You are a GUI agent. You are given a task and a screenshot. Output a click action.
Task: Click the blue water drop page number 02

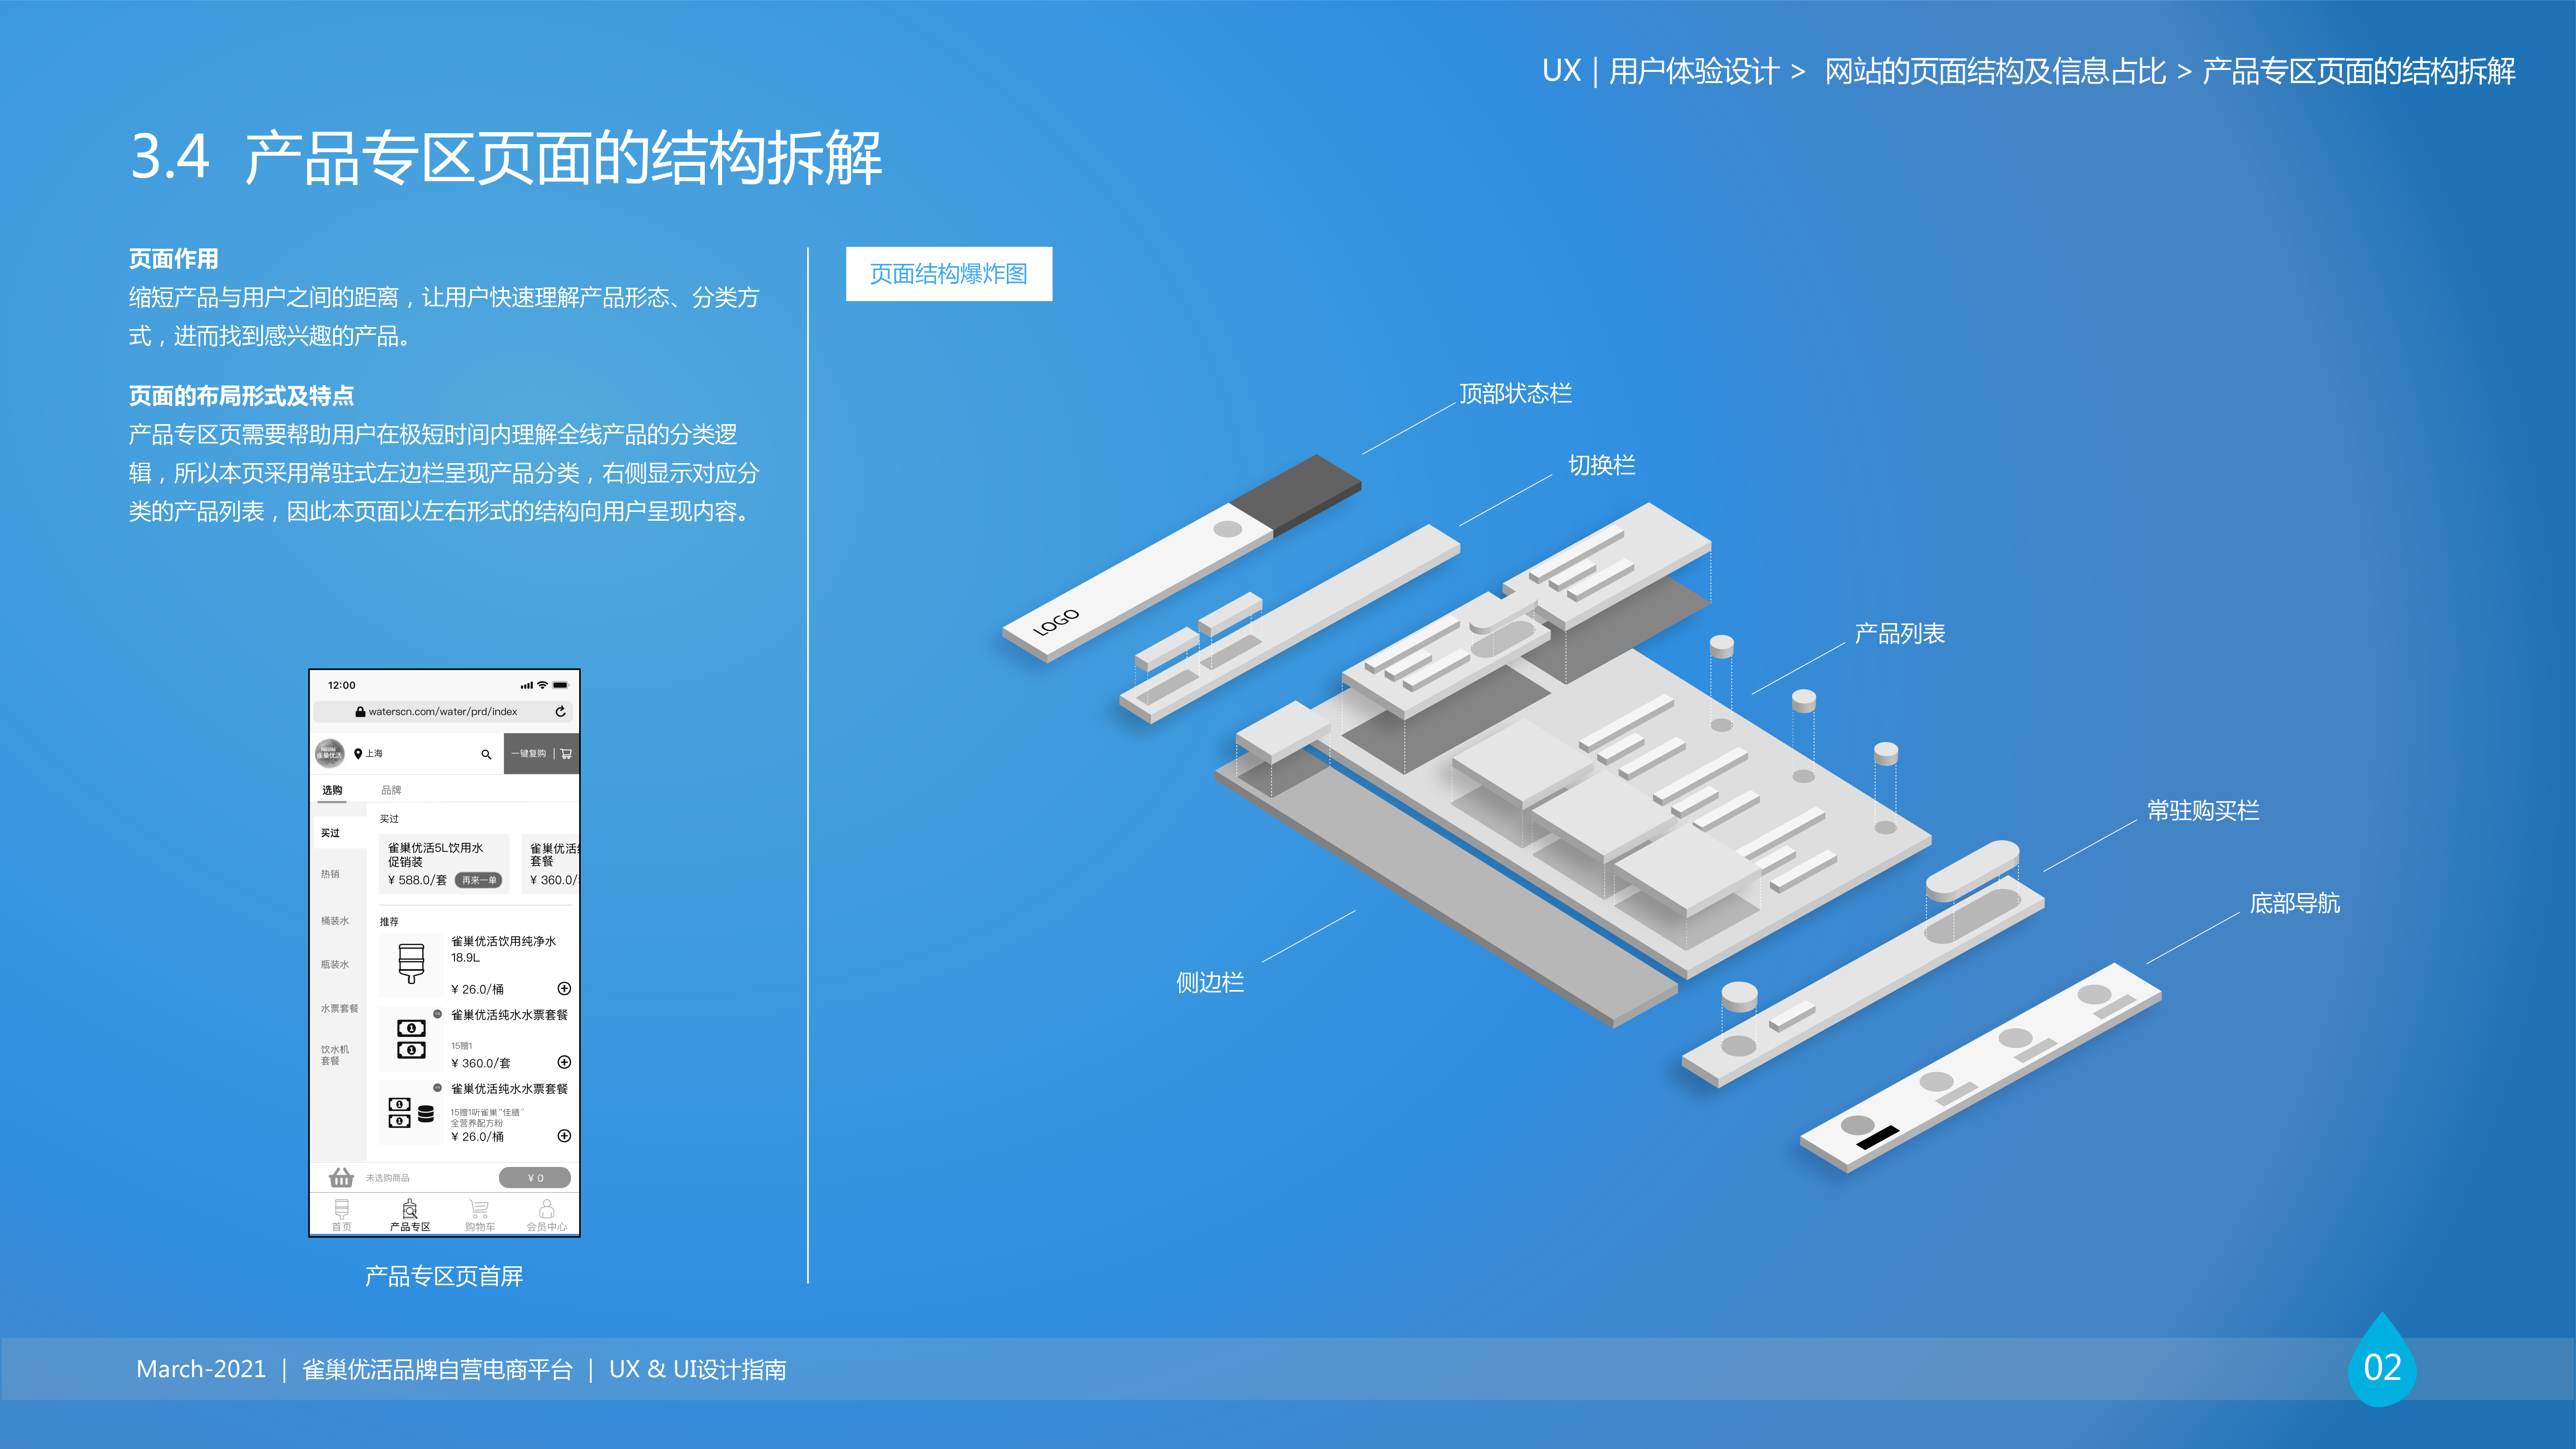click(2382, 1361)
